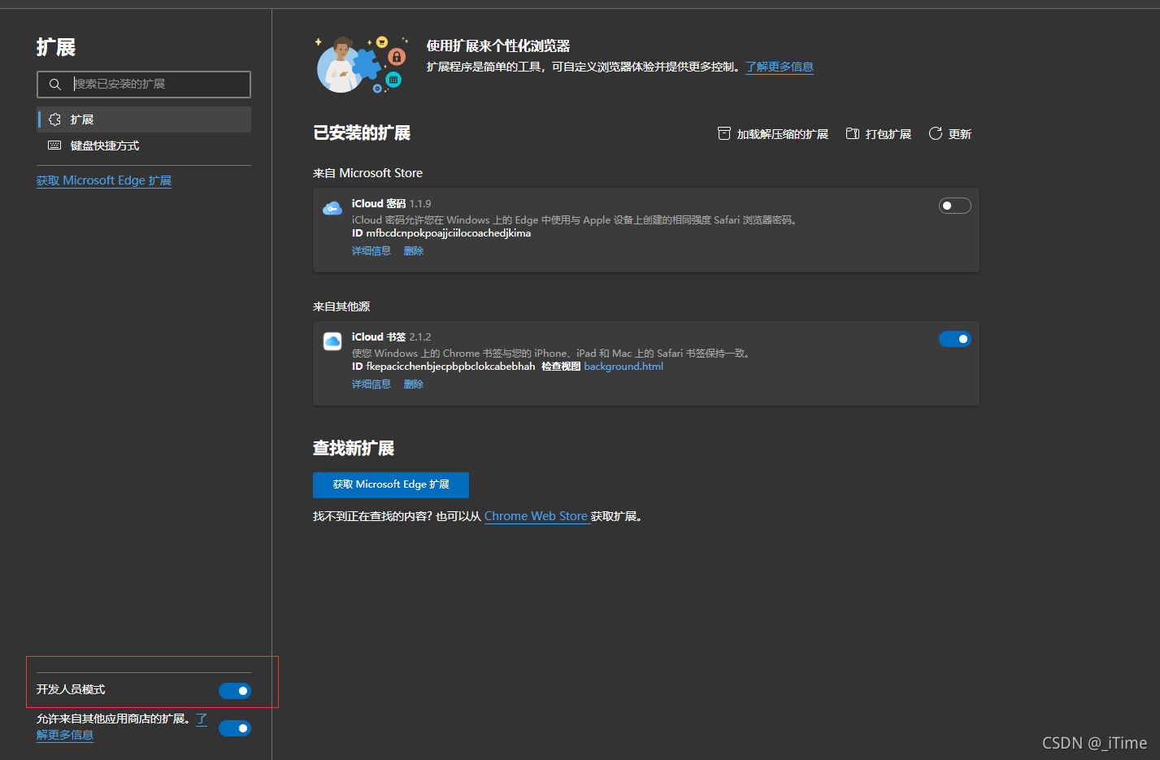Click the search magnifier icon in sidebar

[x=55, y=85]
